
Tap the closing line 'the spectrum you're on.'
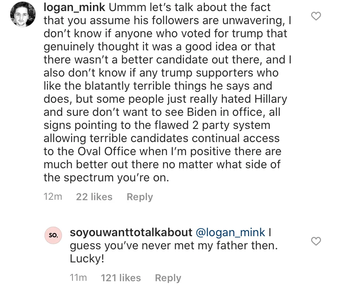(x=106, y=178)
